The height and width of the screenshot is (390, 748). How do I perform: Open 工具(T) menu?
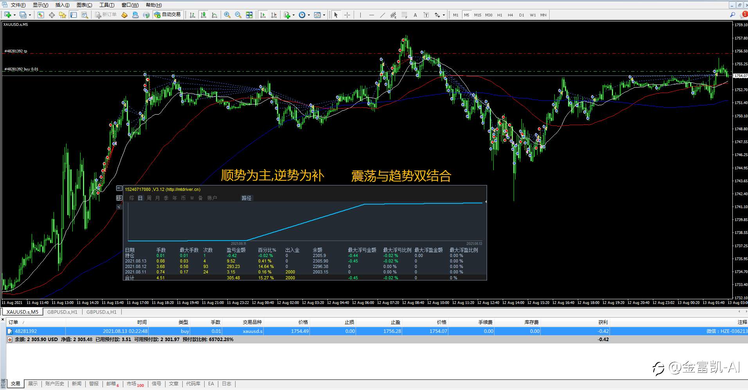point(107,5)
